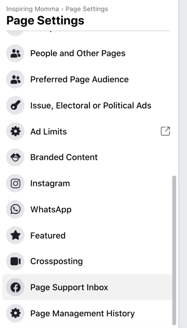Click the Inspiring Momma breadcrumb link
Viewport: 187px width, 328px height.
coord(33,9)
